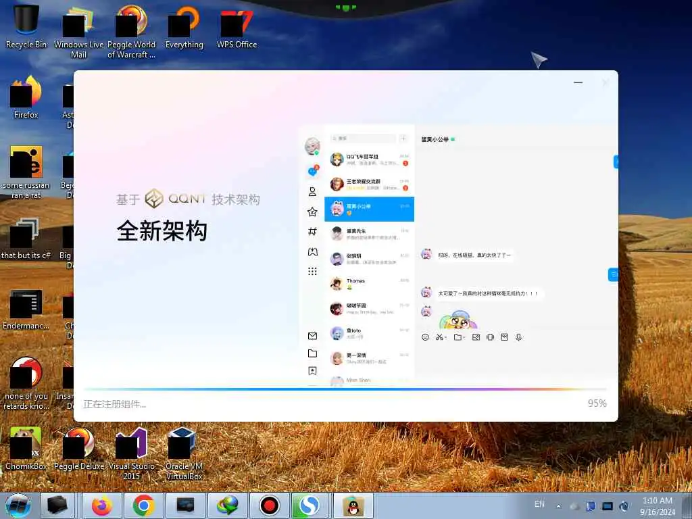Viewport: 692px width, 519px height.
Task: Launch Peggle Deluxe from the desktop
Action: pyautogui.click(x=78, y=448)
